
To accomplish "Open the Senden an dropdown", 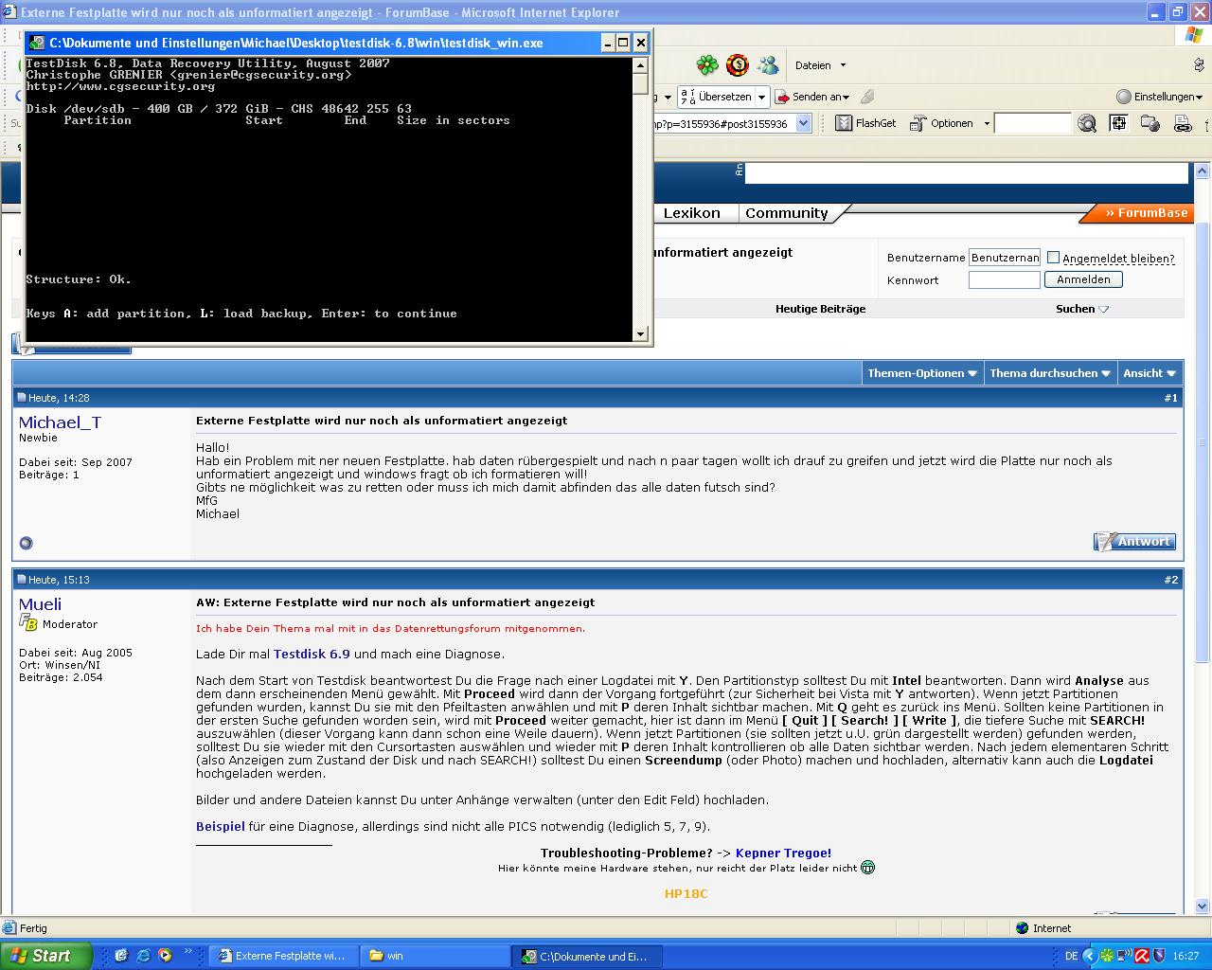I will coord(812,97).
